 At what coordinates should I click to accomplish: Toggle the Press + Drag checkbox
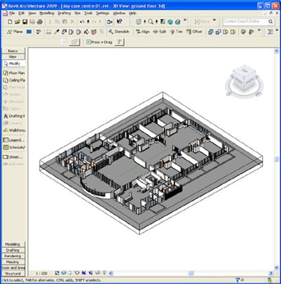tap(88, 42)
